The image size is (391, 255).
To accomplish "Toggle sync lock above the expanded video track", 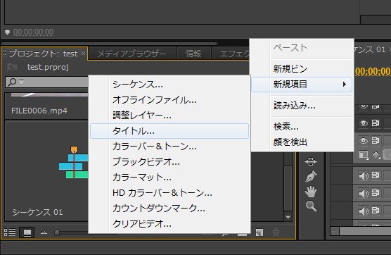I will 376,123.
